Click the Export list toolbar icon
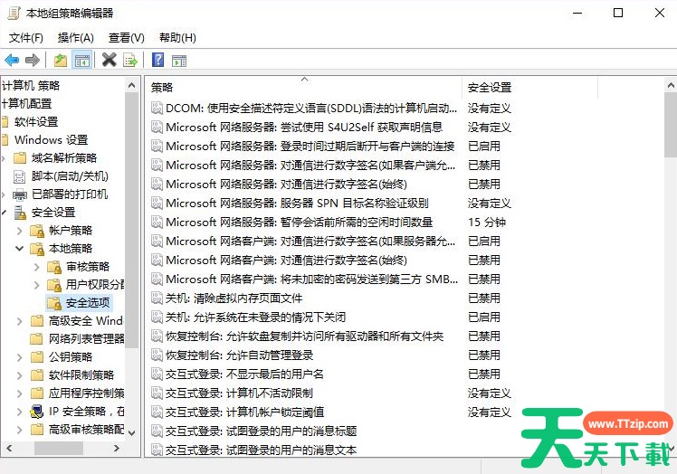Viewport: 677px width, 474px height. [x=130, y=60]
